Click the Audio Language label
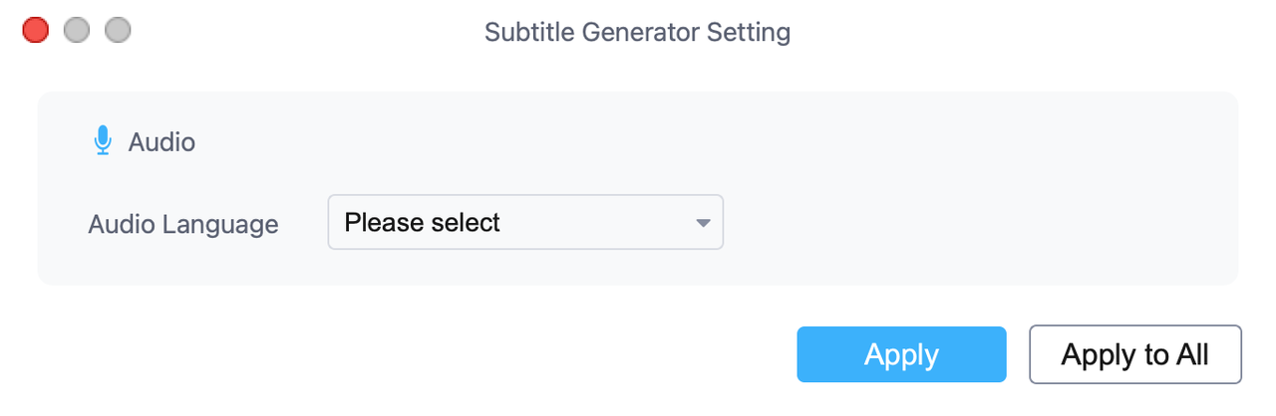 183,224
